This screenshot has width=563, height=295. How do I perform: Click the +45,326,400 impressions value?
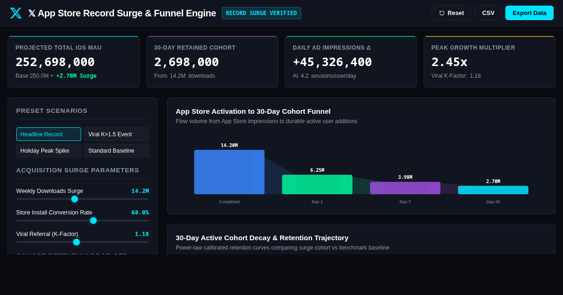tap(332, 62)
